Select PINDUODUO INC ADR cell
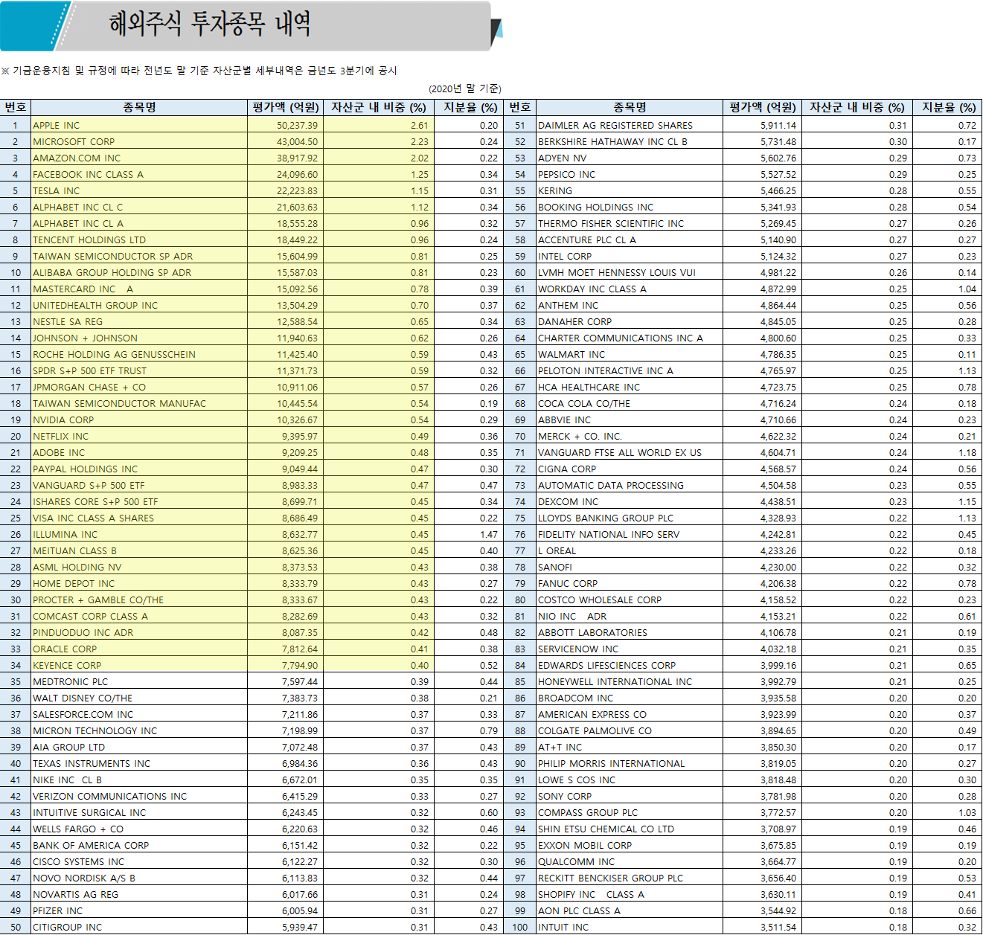 (139, 632)
